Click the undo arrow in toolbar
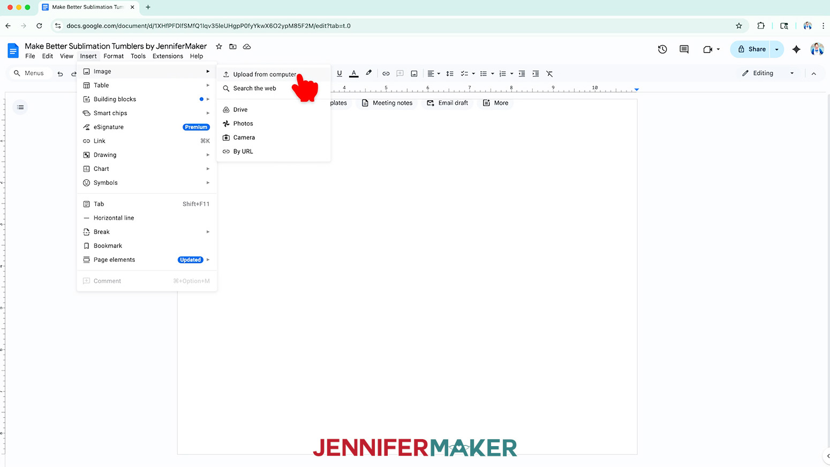Image resolution: width=830 pixels, height=467 pixels. pos(60,73)
